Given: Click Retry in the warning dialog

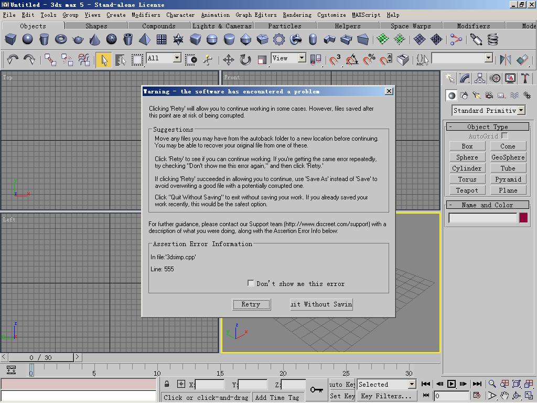Looking at the screenshot, I should click(251, 304).
